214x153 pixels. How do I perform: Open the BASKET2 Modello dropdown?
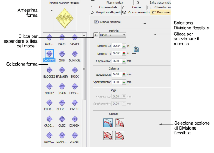coord(113,35)
